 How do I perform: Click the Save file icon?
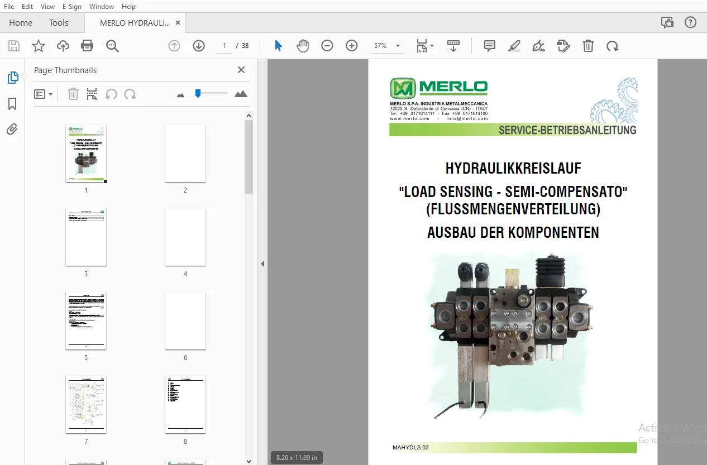point(14,46)
